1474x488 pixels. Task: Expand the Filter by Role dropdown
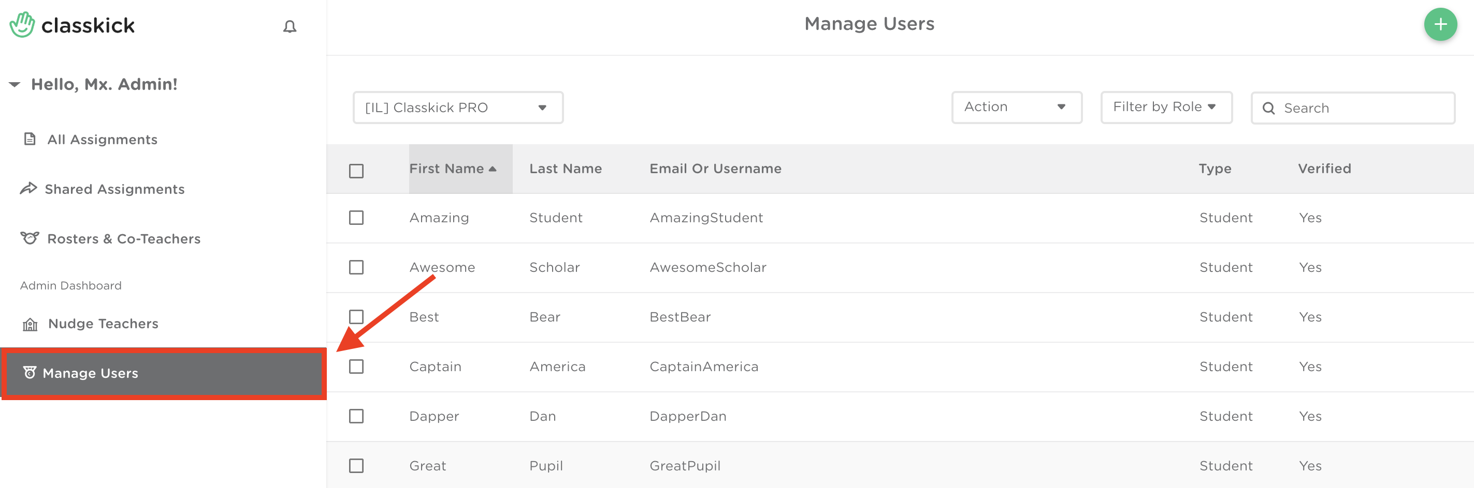[1166, 107]
